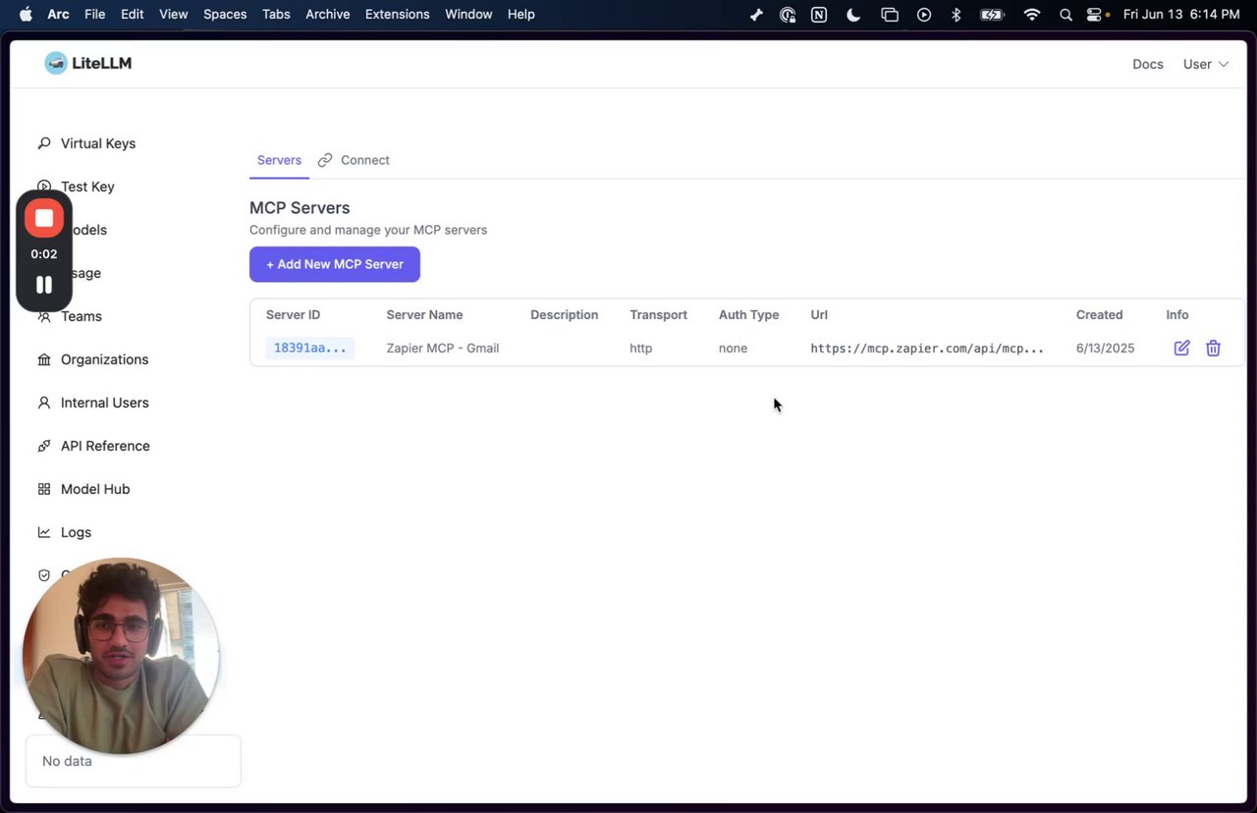Viewport: 1257px width, 813px height.
Task: Open the Arc File menu
Action: [95, 14]
